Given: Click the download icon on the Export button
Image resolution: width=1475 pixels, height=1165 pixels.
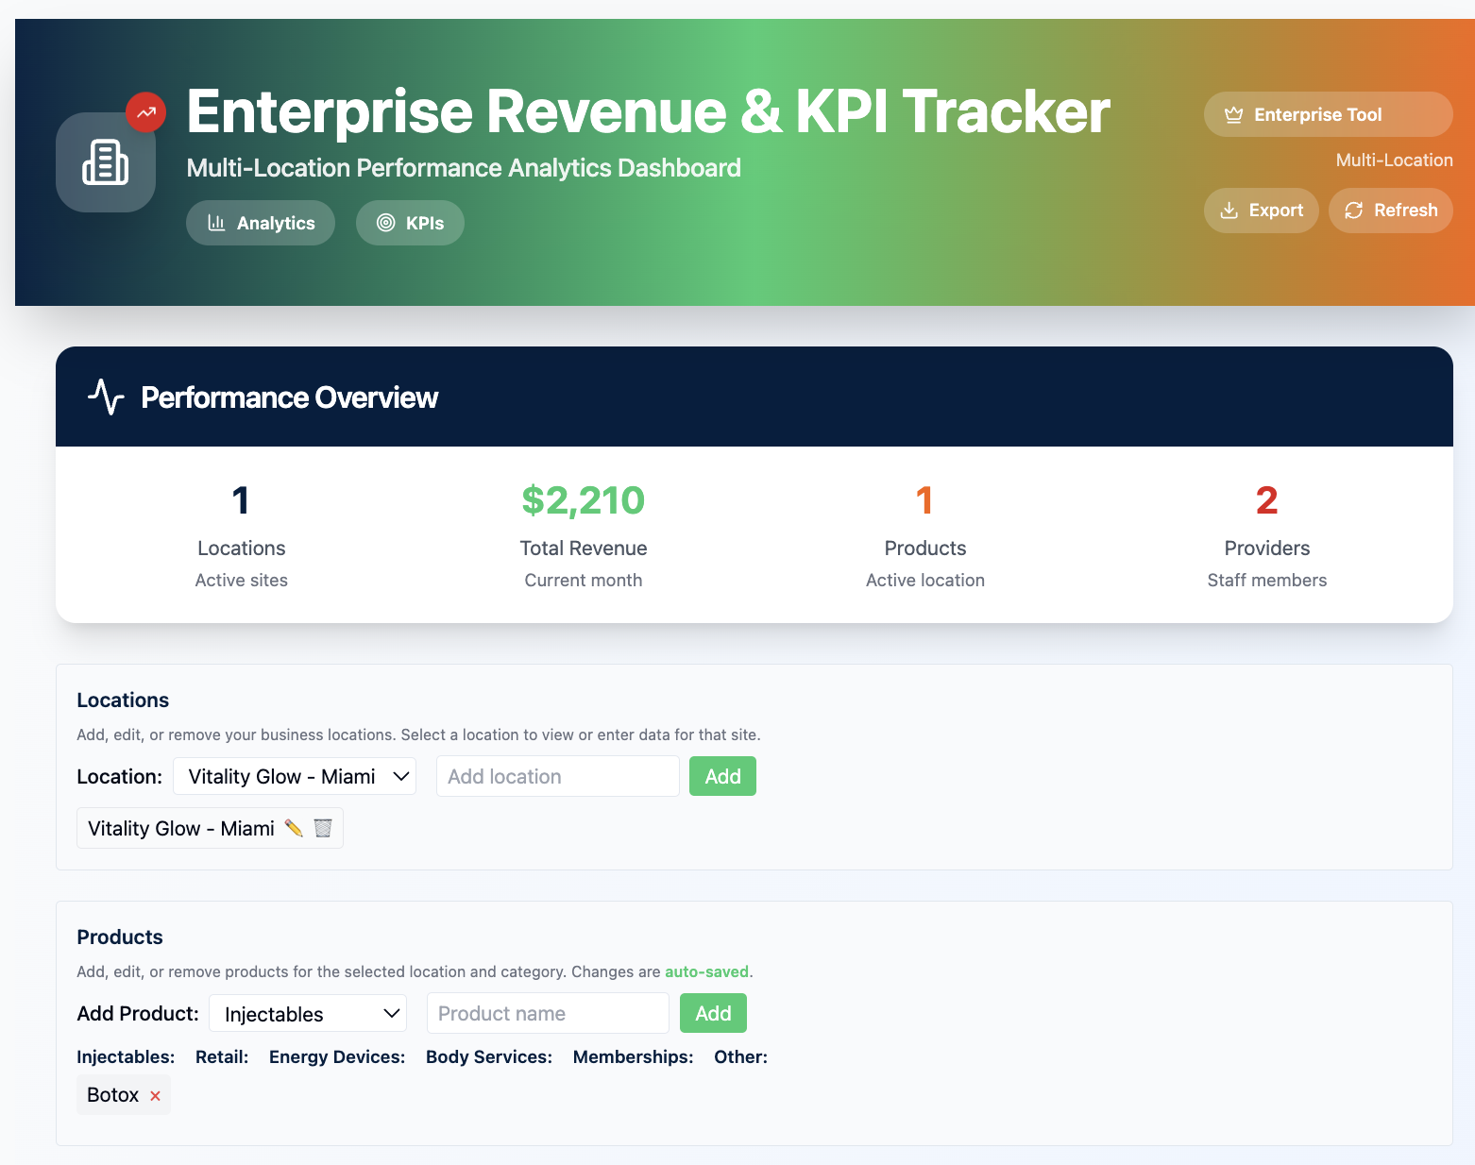Looking at the screenshot, I should pyautogui.click(x=1230, y=210).
